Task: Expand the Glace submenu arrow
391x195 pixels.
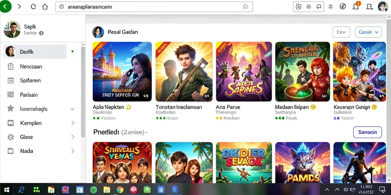Action: coord(73,137)
